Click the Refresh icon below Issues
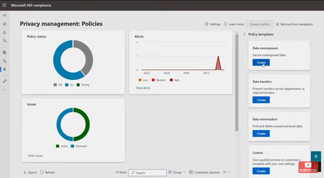324x178 pixels. (42, 172)
